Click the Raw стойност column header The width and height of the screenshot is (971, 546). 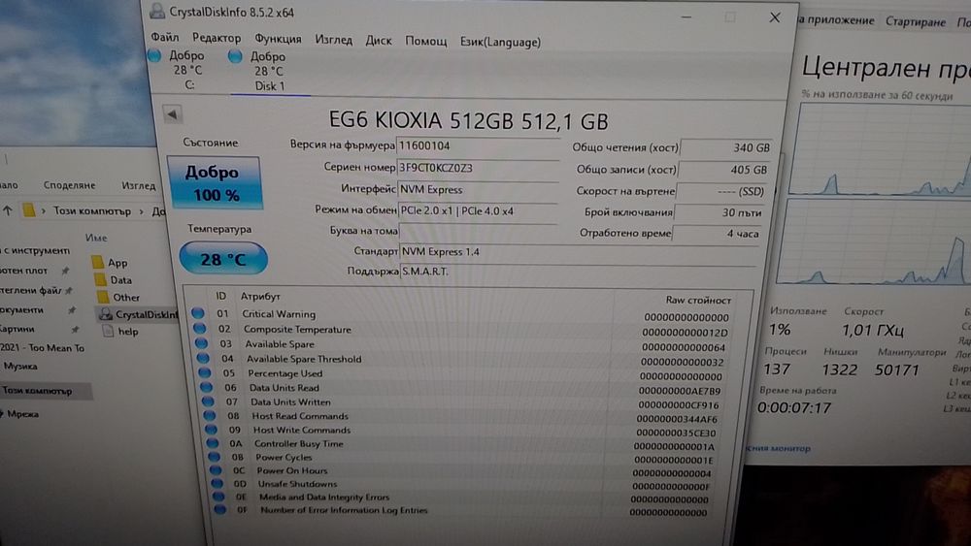click(x=698, y=300)
